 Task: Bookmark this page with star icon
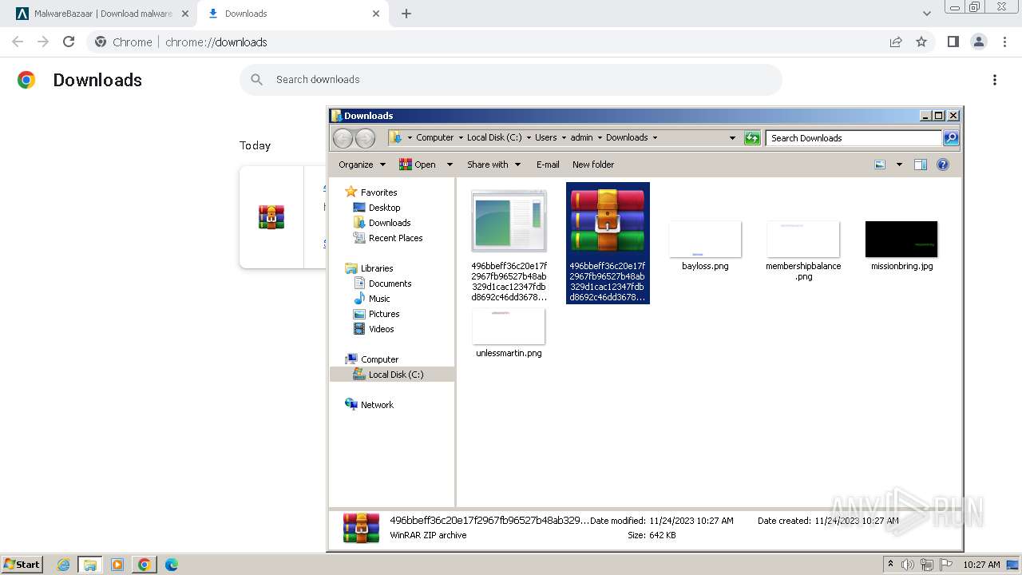(x=921, y=42)
